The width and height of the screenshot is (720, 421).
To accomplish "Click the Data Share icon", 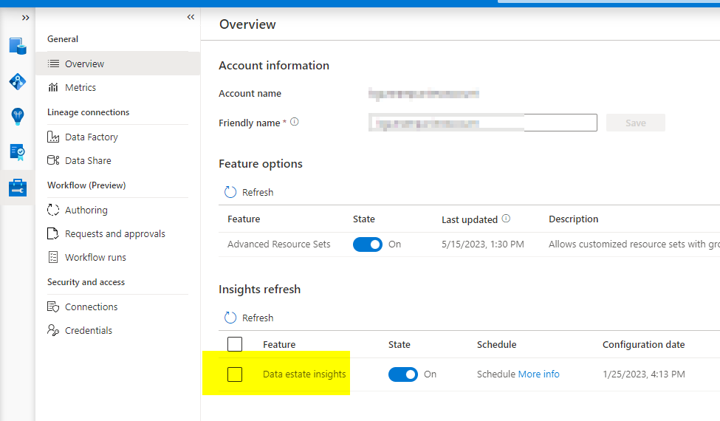I will [53, 160].
